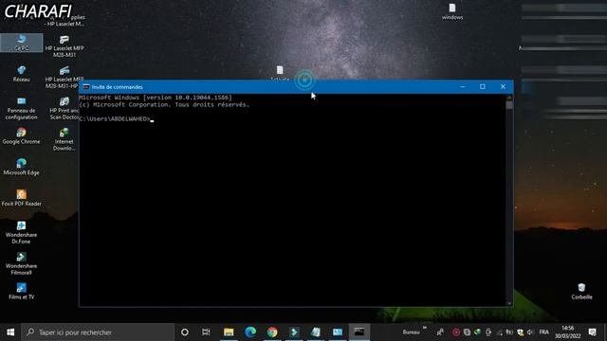Screen dimensions: 607x341
Task: Open the People icon in the taskbar
Action: [440, 332]
